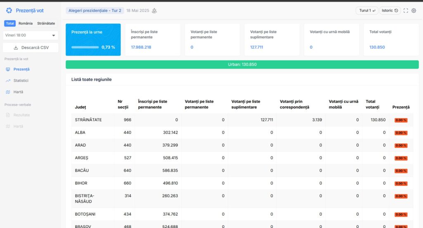
Task: Sort table by Județ column header
Action: tap(80, 107)
